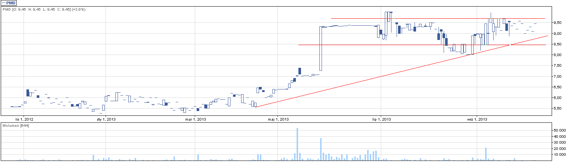Click the 'lis 1, 2012' date label
The image size is (566, 162).
tap(24, 119)
